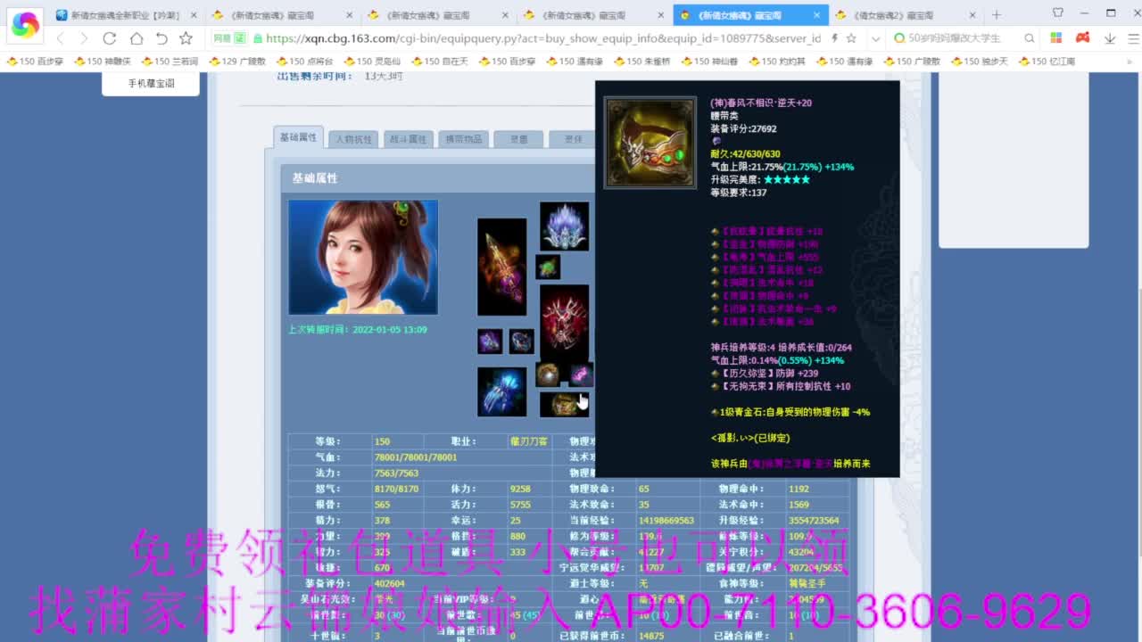The height and width of the screenshot is (642, 1142).
Task: Click the page vertical scrollbar
Action: (x=1138, y=357)
